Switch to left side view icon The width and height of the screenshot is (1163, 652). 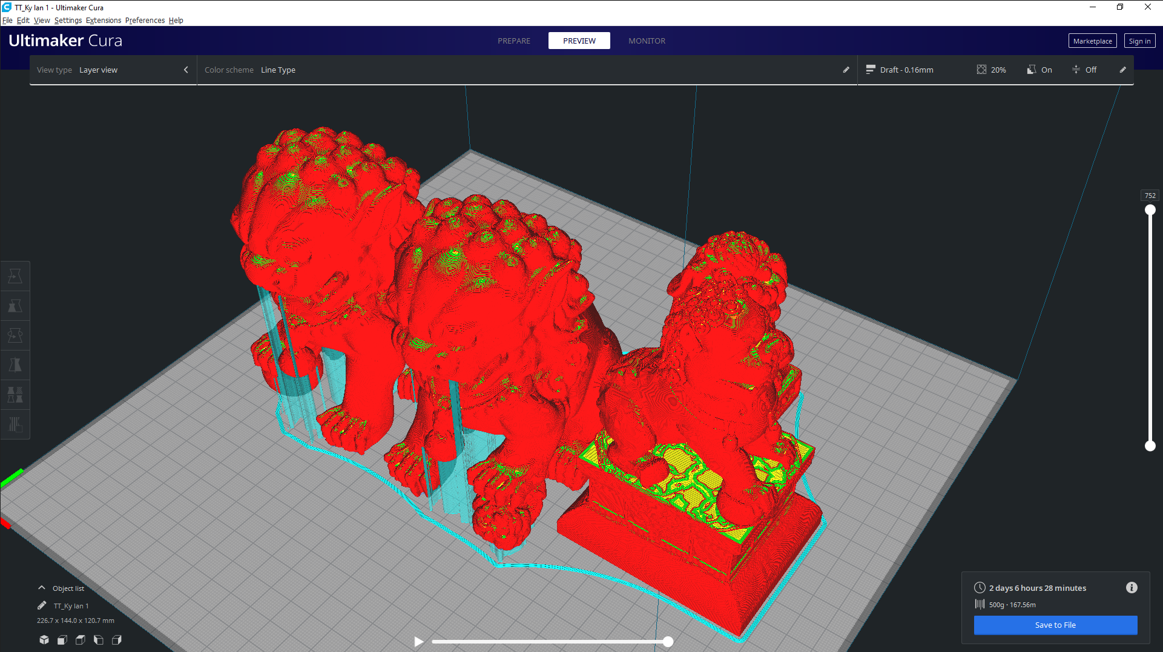coord(99,640)
